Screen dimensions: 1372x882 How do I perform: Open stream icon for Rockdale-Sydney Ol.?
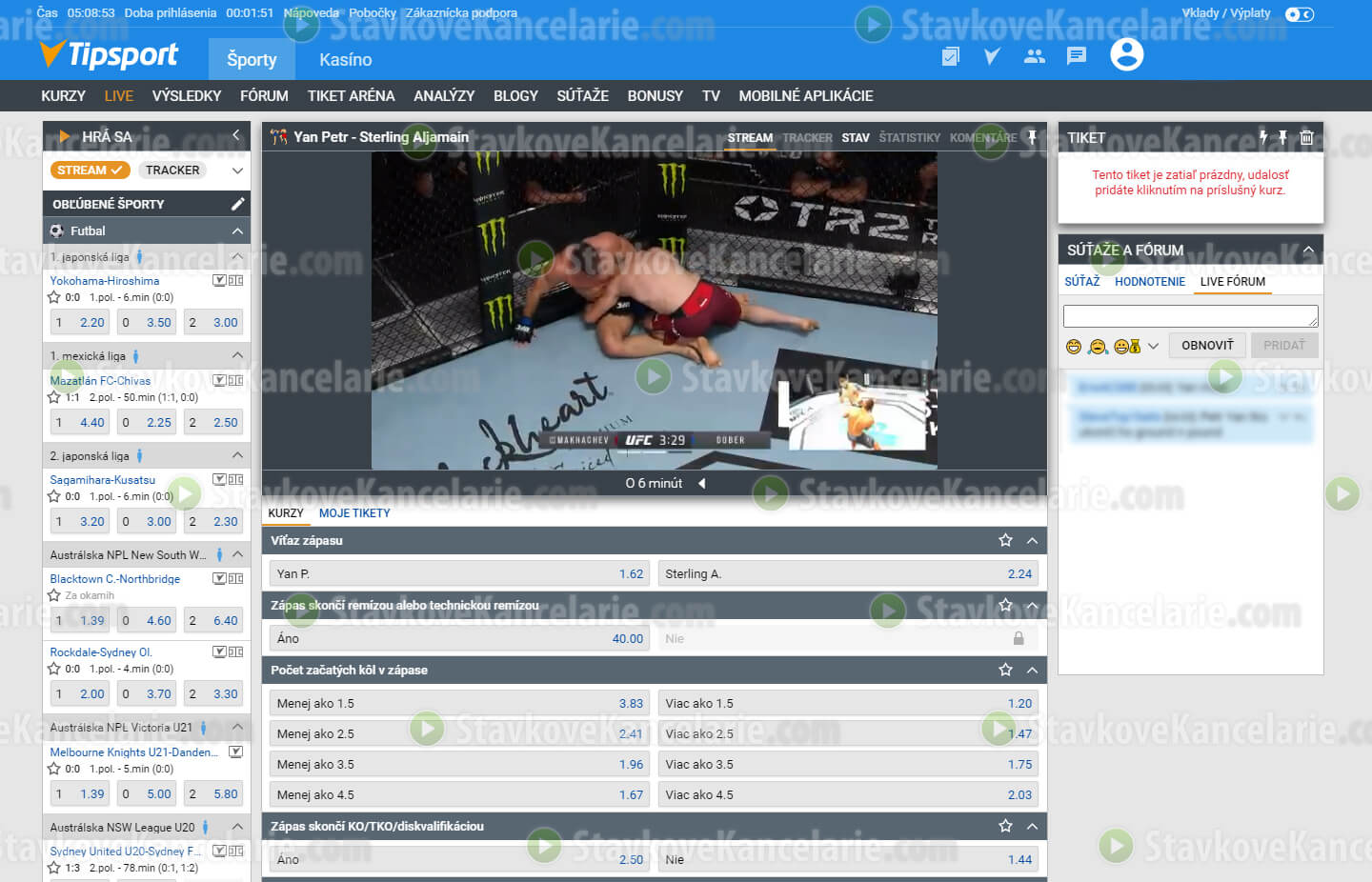[x=219, y=651]
